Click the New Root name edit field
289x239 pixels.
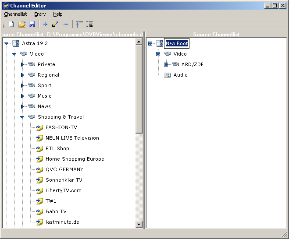click(177, 43)
